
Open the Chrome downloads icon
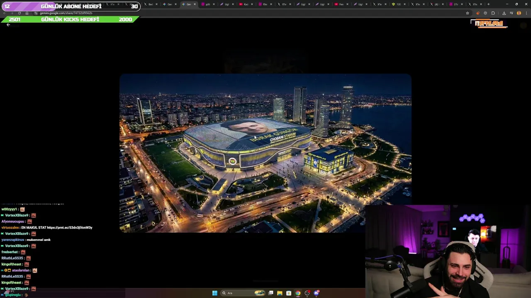click(504, 13)
